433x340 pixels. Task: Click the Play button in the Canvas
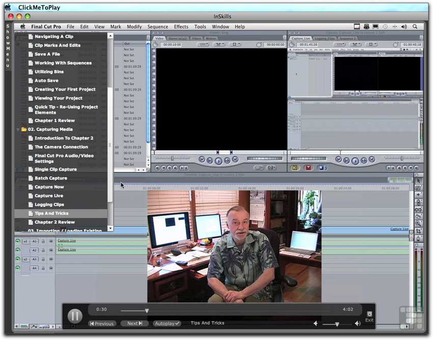[355, 161]
